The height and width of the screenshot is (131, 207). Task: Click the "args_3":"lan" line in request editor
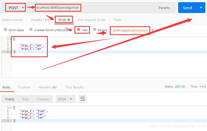31,49
